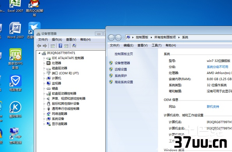Click the 监视器 monitor icon in tree
232x152 pixels.
tap(48, 83)
